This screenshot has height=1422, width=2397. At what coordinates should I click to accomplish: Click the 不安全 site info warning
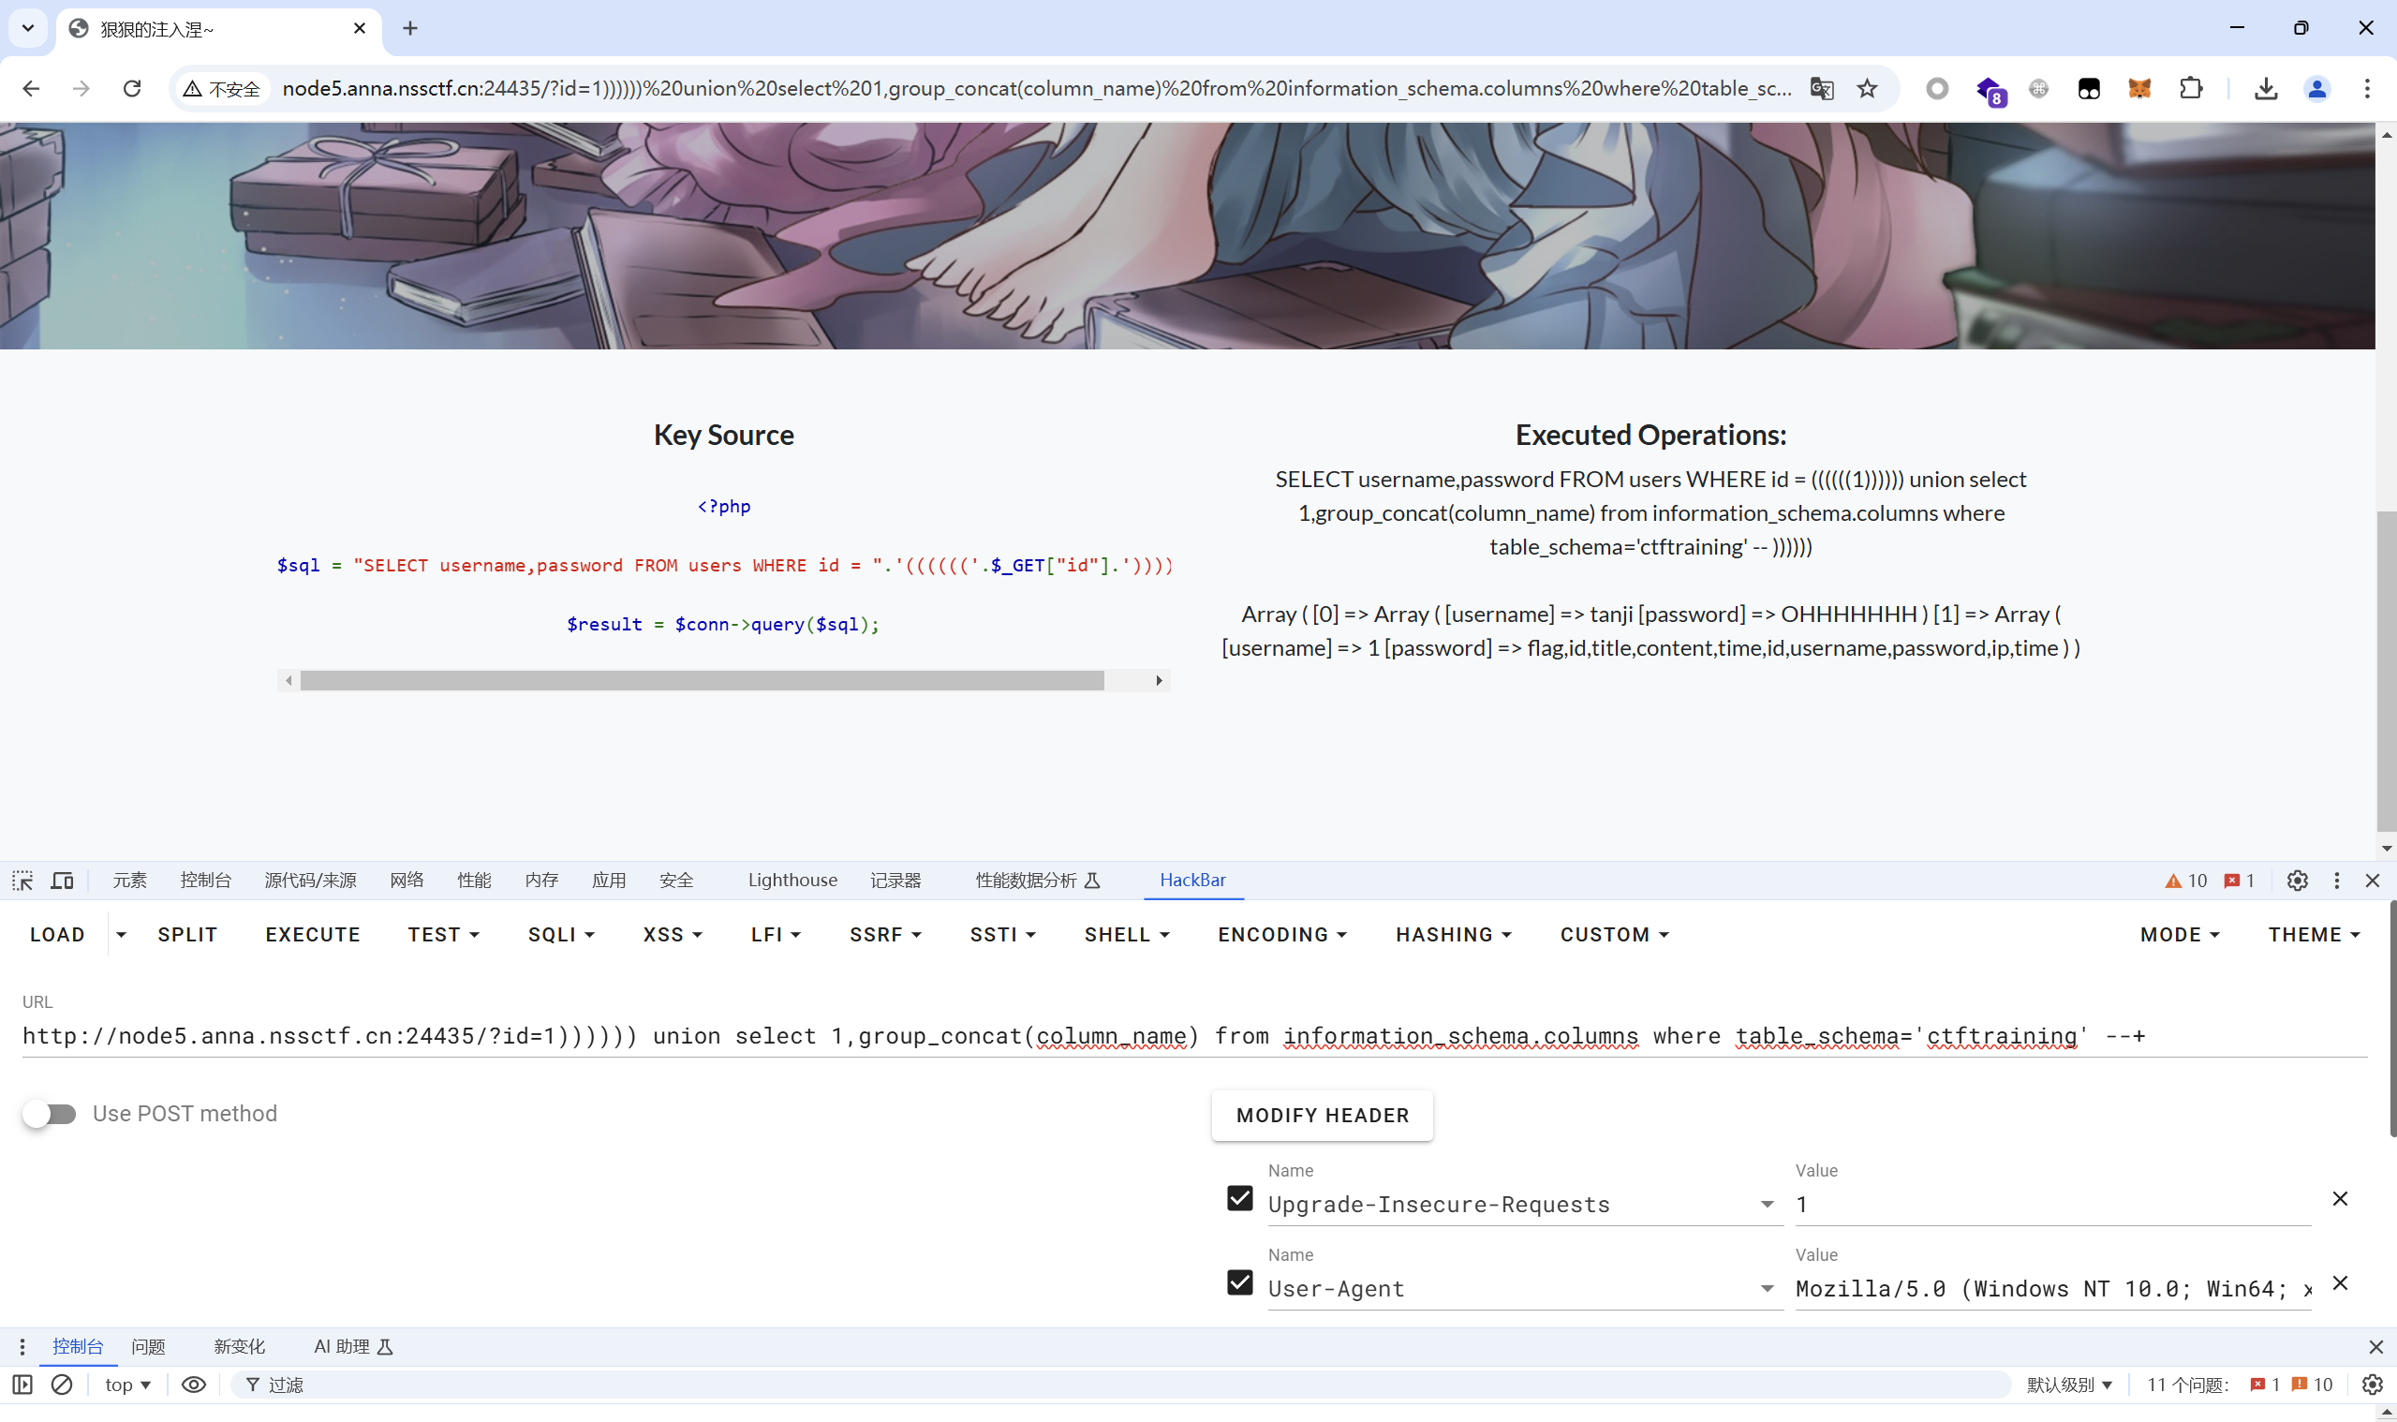(223, 89)
